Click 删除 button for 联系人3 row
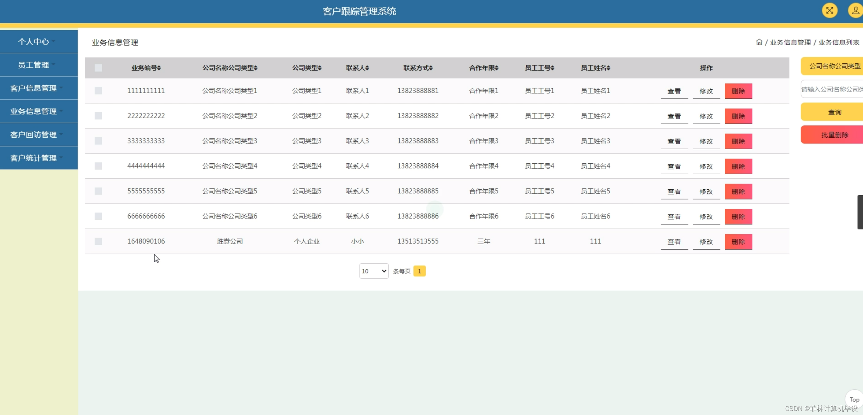Viewport: 863px width, 415px height. pyautogui.click(x=738, y=141)
